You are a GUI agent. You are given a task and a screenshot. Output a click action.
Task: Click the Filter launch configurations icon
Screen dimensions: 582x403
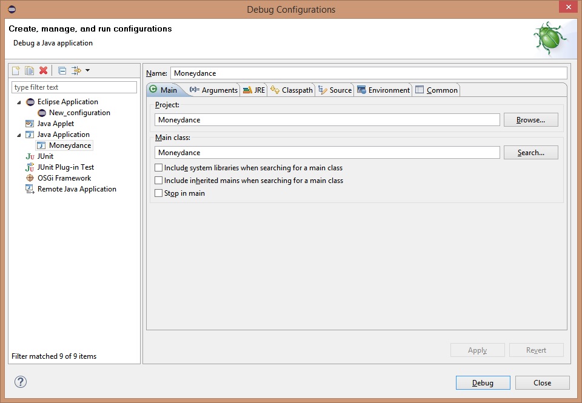[76, 70]
